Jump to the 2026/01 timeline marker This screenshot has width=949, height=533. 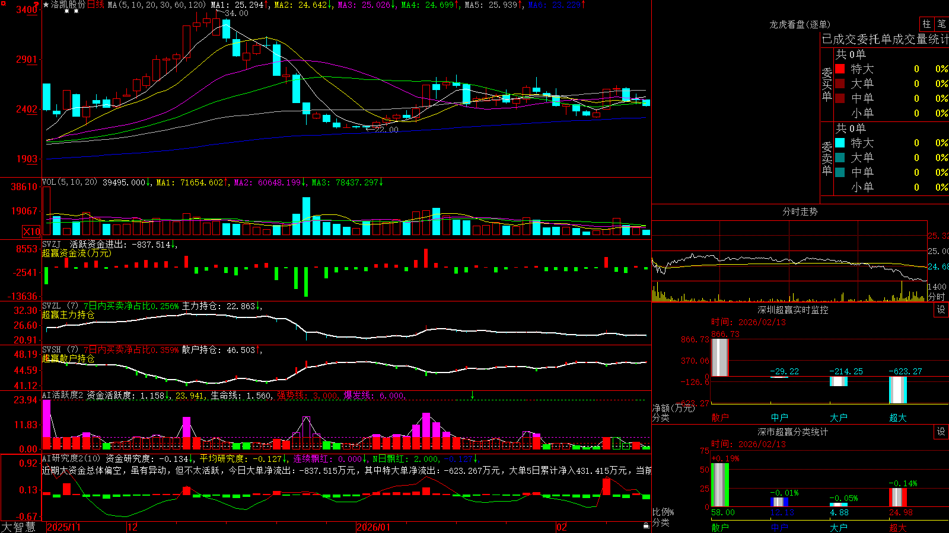point(373,527)
